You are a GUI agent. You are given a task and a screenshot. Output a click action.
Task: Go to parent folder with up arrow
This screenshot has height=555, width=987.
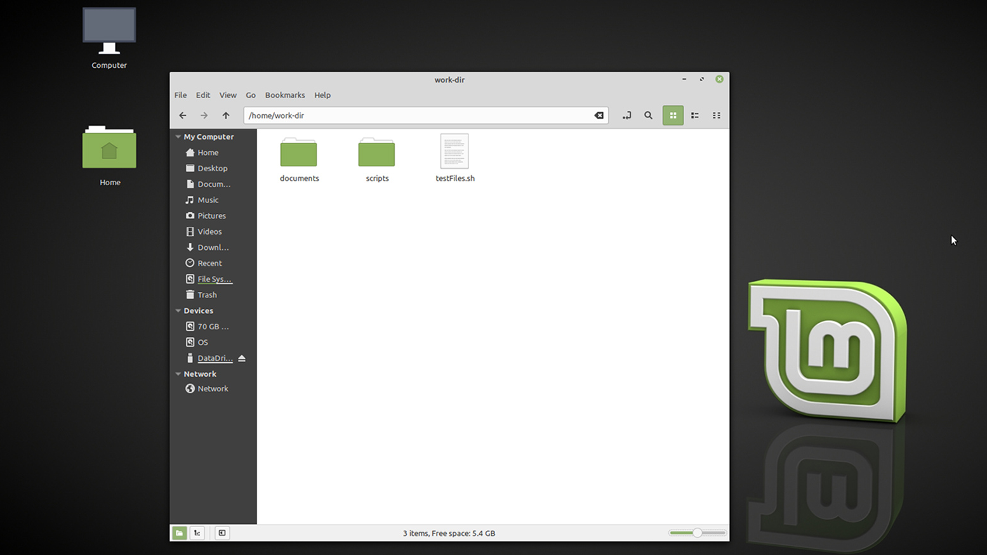tap(226, 115)
